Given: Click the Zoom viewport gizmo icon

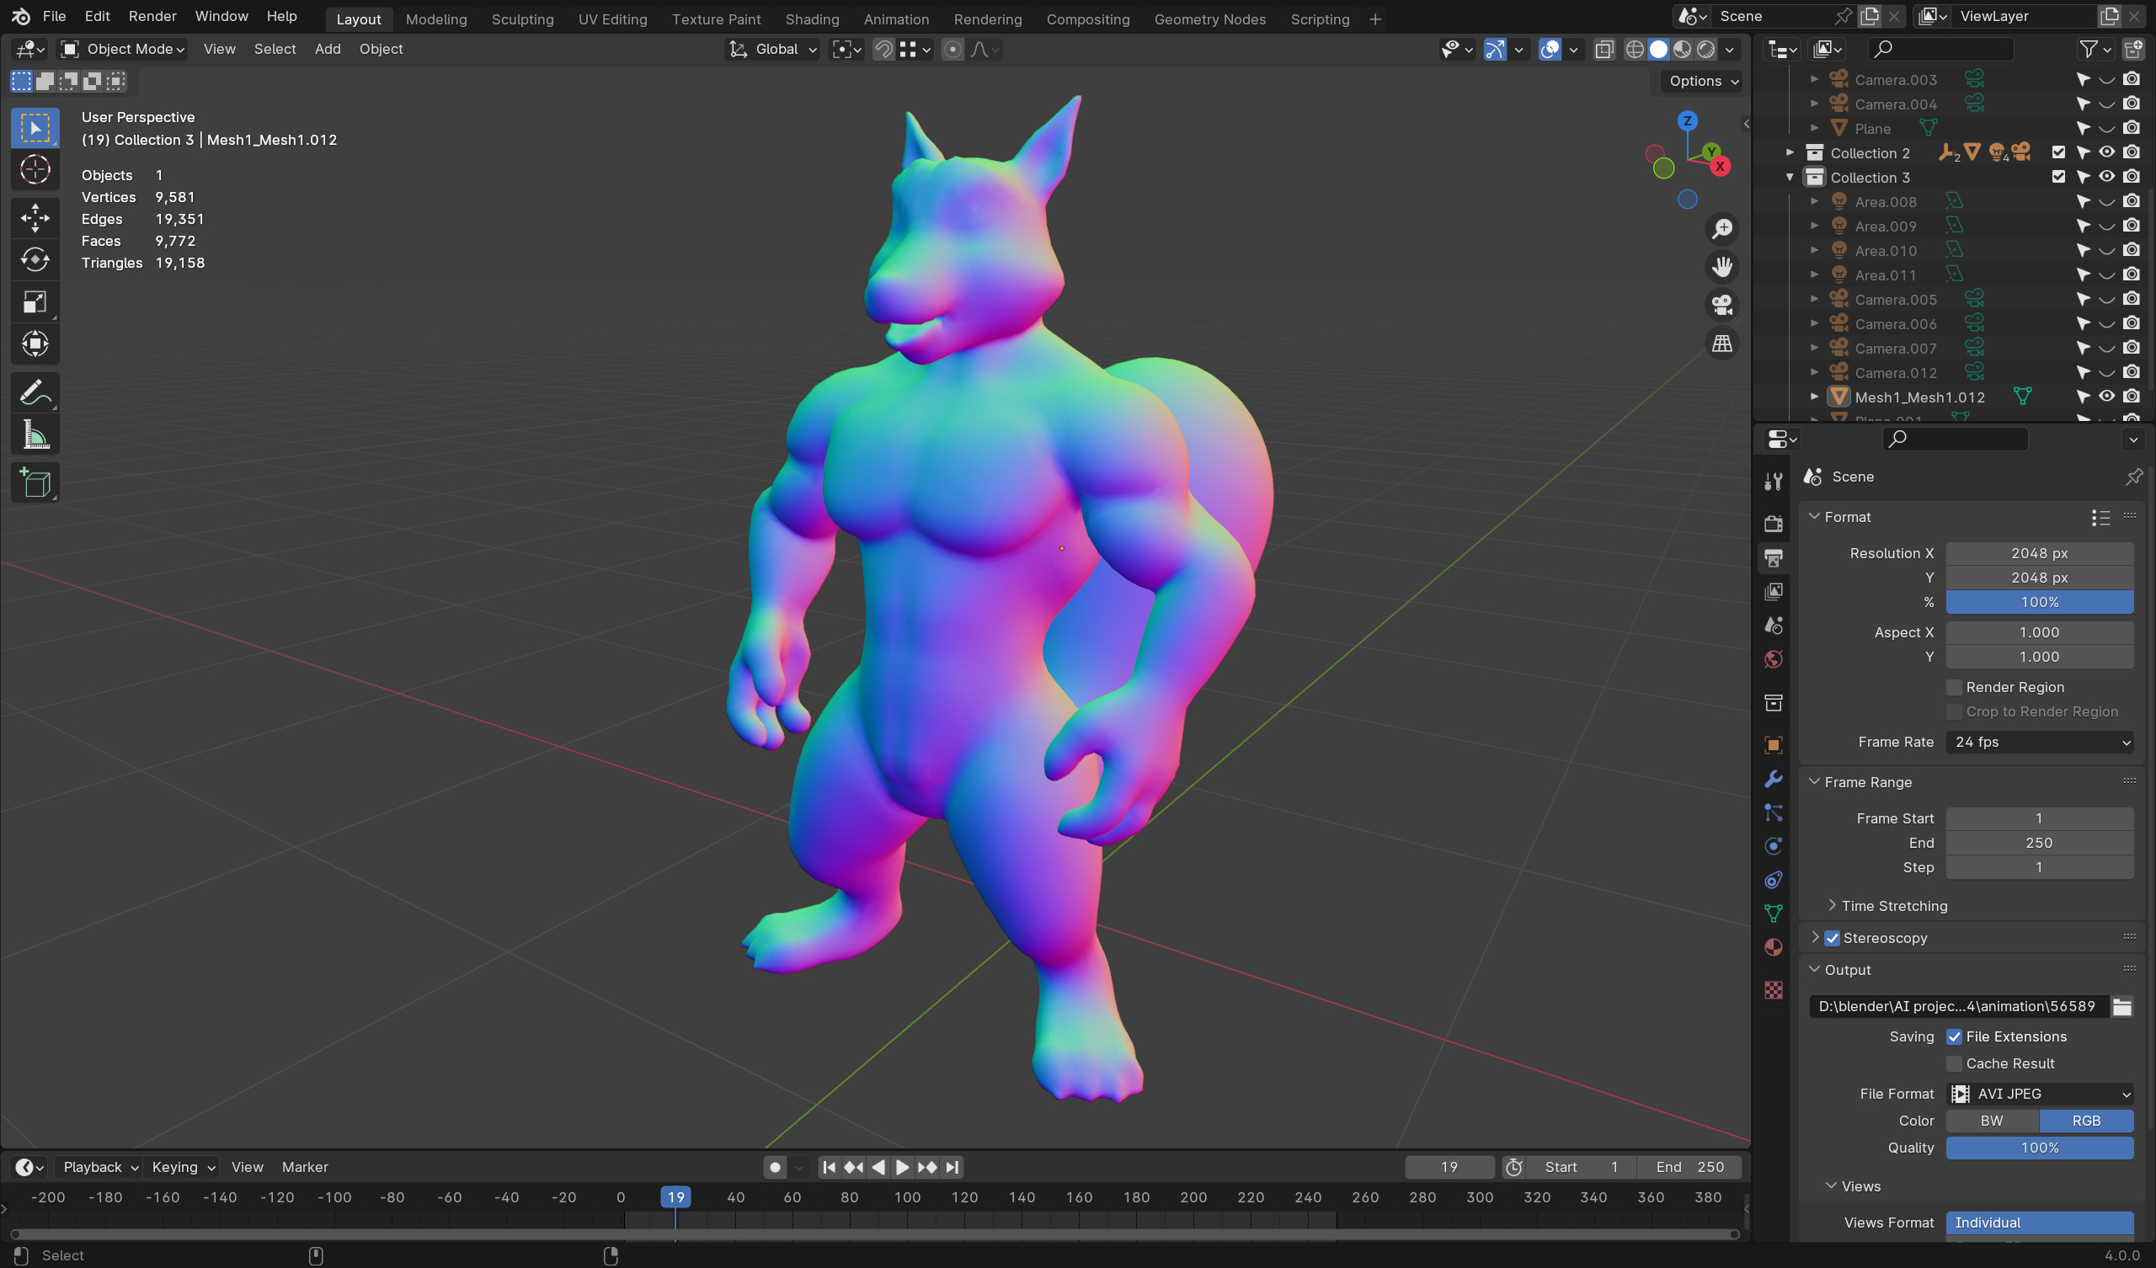Looking at the screenshot, I should (1721, 229).
